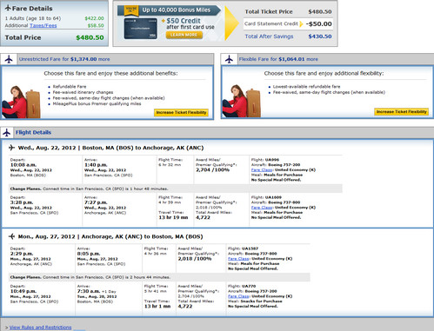Screen dimensions: 434x331
Task: Click the airplane icon beside Fare Details heading
Action: point(8,8)
